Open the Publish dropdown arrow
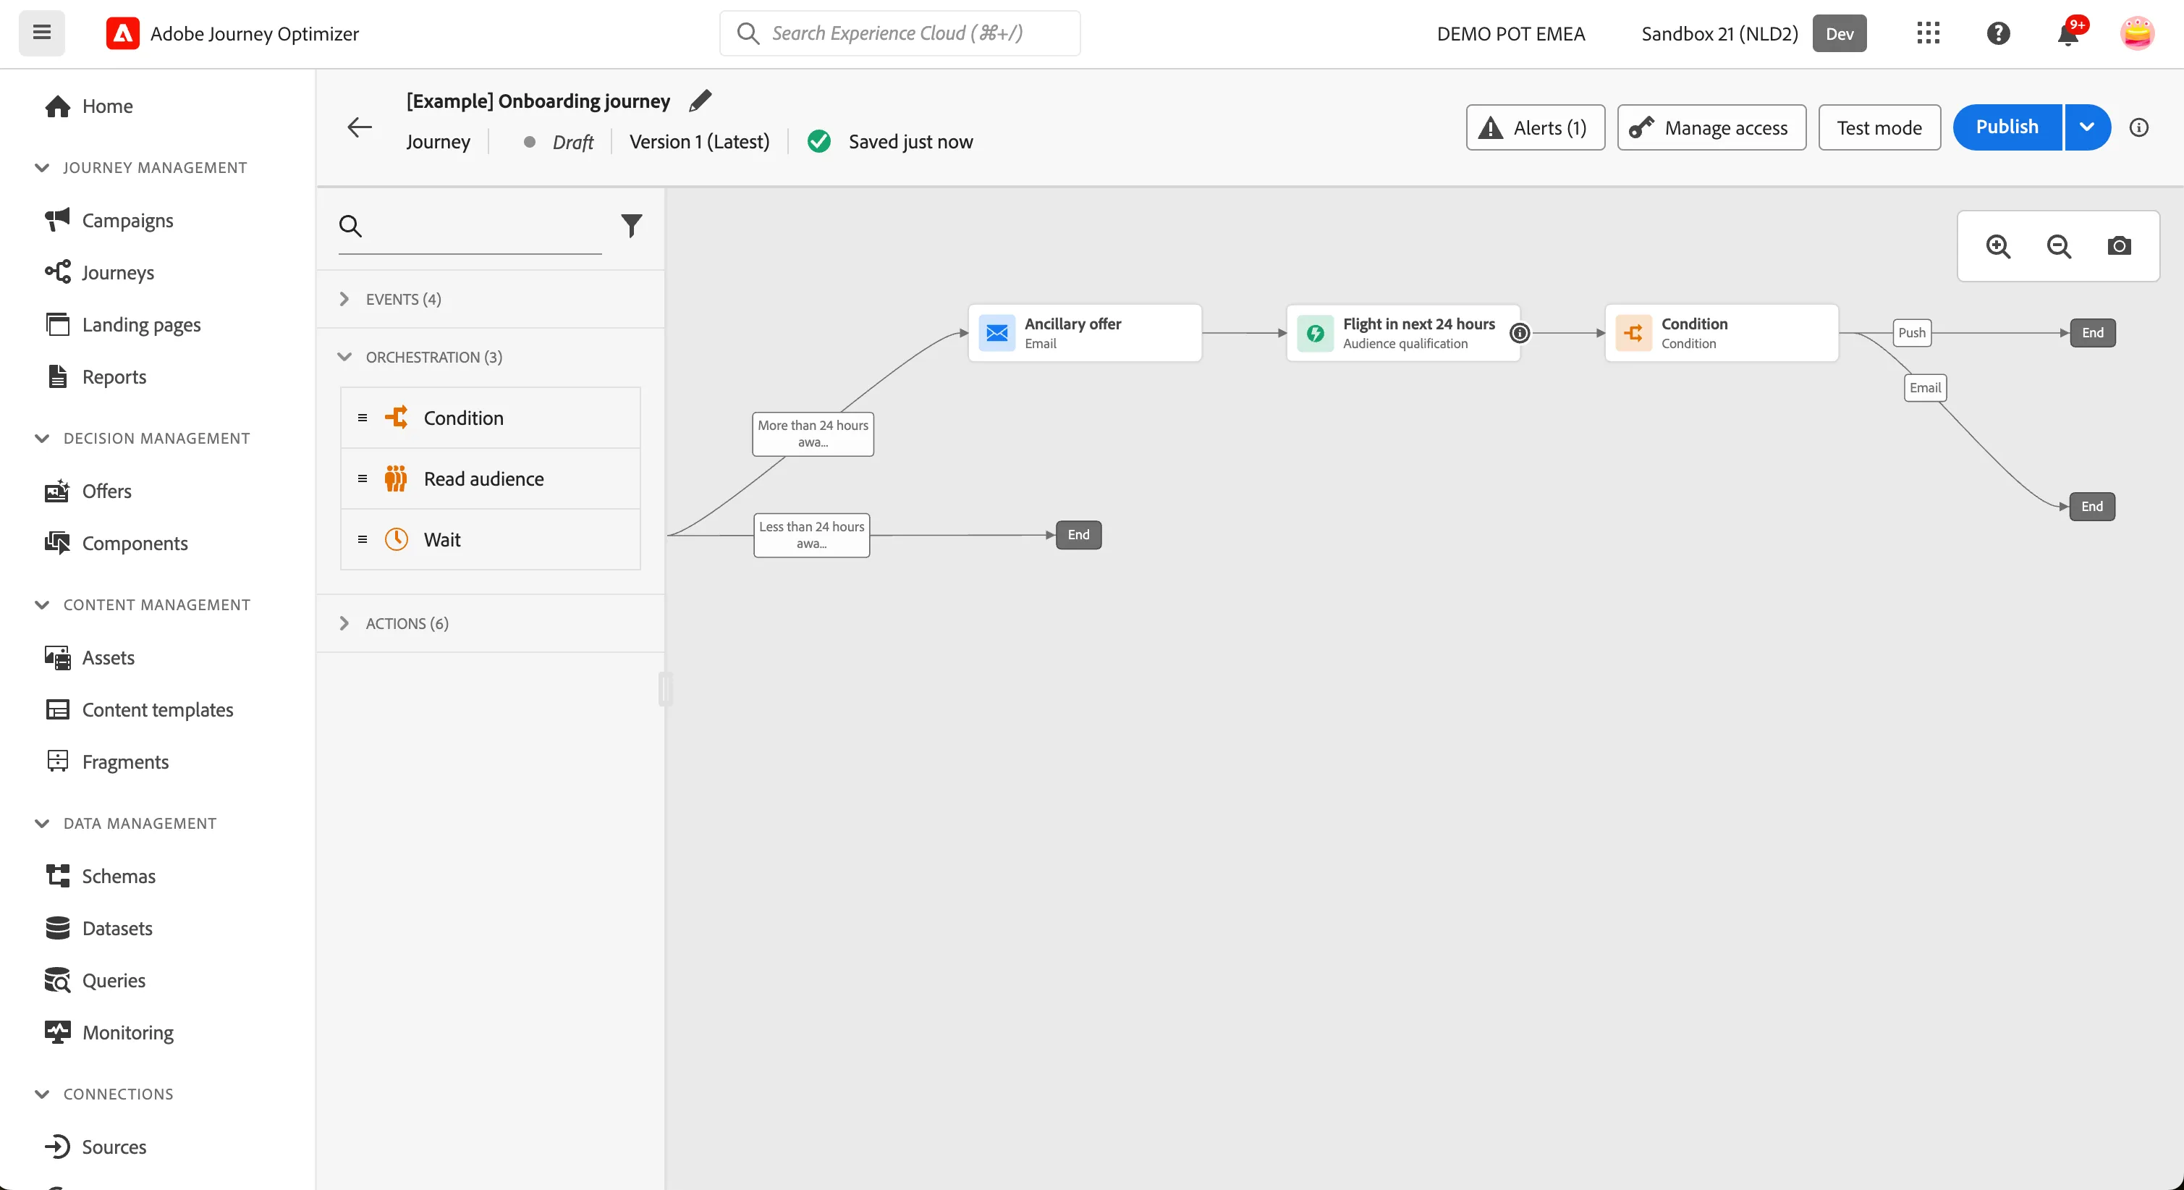 2086,127
